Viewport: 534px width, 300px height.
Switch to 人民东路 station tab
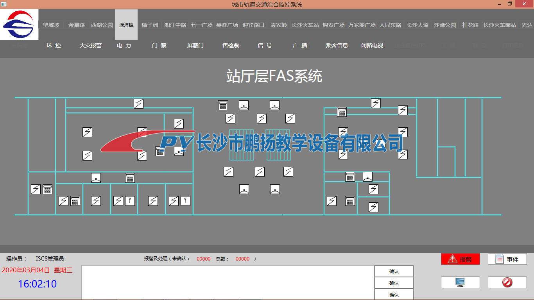click(390, 25)
